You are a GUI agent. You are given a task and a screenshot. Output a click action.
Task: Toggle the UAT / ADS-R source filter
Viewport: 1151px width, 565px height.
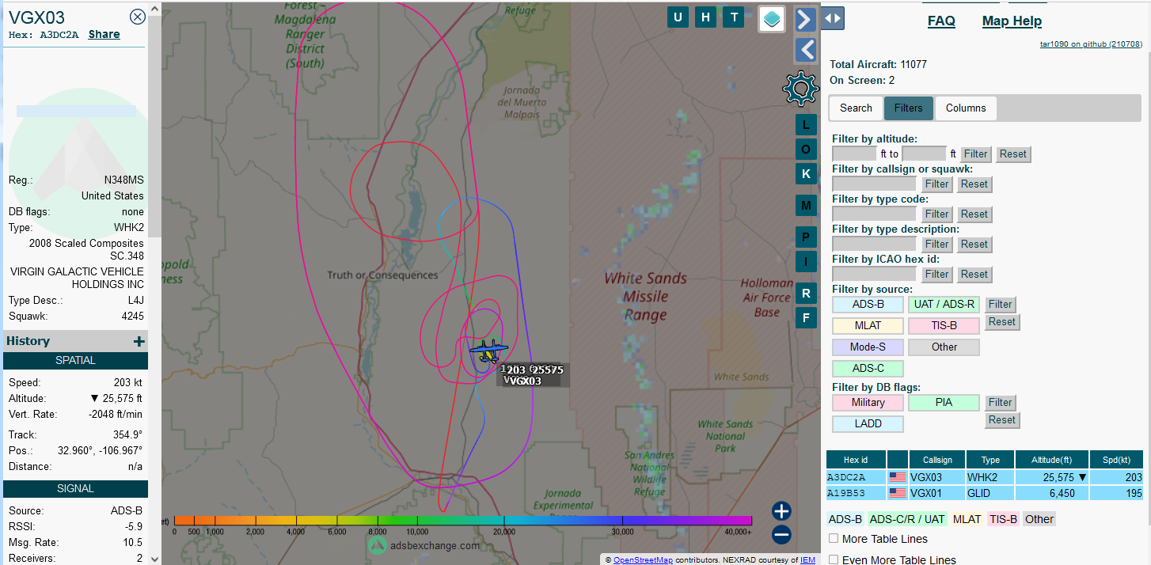(944, 305)
